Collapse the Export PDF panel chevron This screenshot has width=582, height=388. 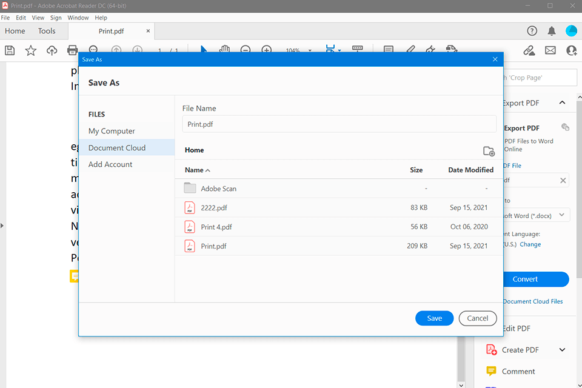coord(563,103)
